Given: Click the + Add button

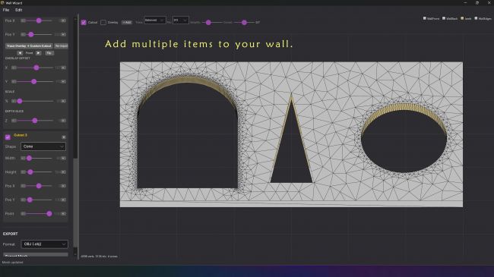Looking at the screenshot, I should (x=127, y=22).
